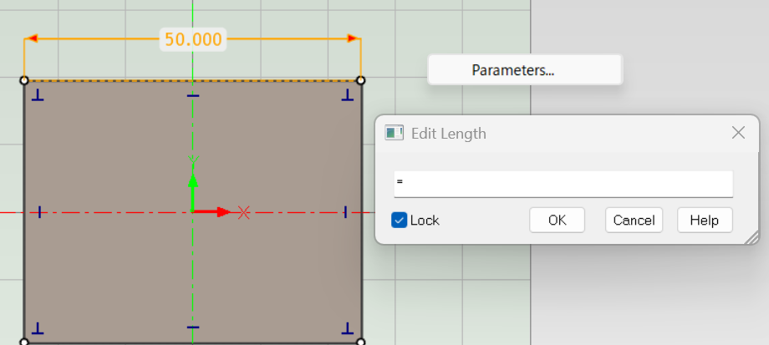This screenshot has width=769, height=345.
Task: Select the bottom-left perpendicular constraint symbol
Action: click(x=38, y=327)
